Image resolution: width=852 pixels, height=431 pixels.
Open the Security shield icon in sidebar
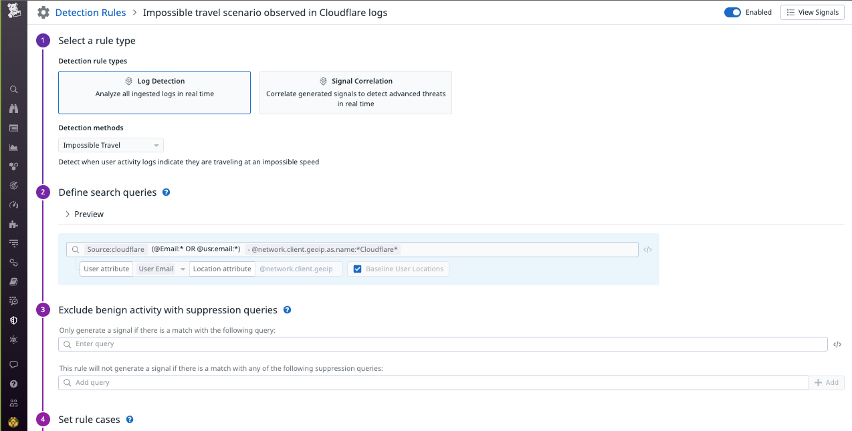pyautogui.click(x=13, y=321)
